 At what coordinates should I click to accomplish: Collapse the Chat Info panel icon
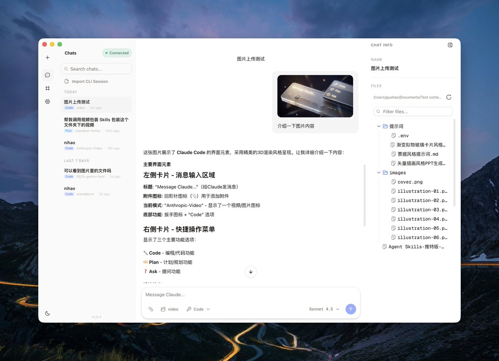(450, 45)
